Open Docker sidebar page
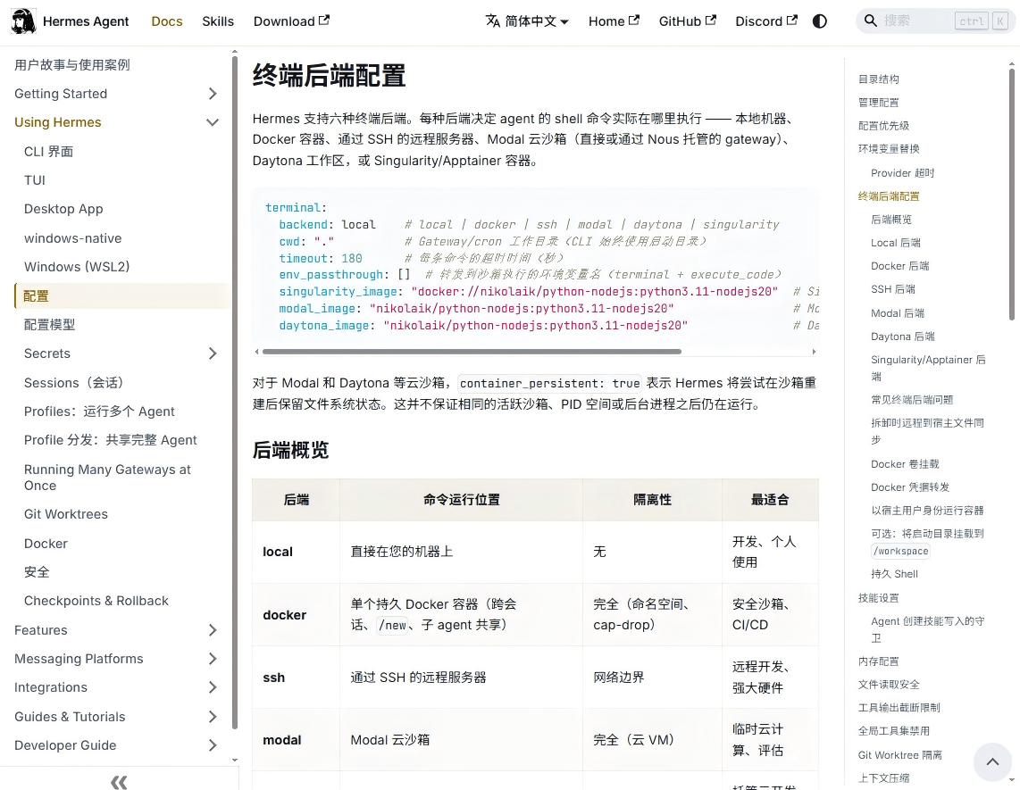The width and height of the screenshot is (1020, 790). tap(46, 543)
